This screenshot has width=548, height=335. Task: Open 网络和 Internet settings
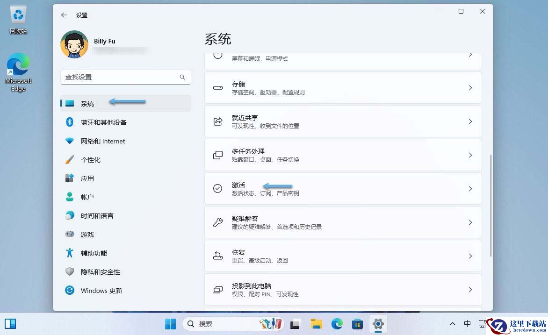[x=126, y=141]
